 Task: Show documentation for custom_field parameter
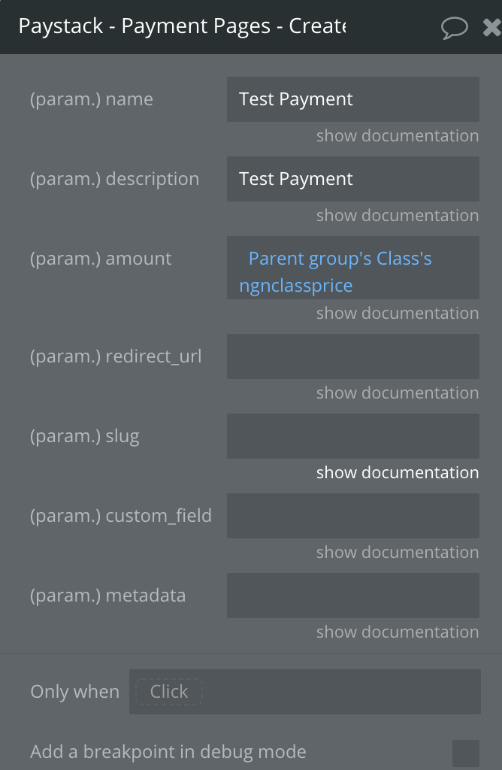click(398, 552)
